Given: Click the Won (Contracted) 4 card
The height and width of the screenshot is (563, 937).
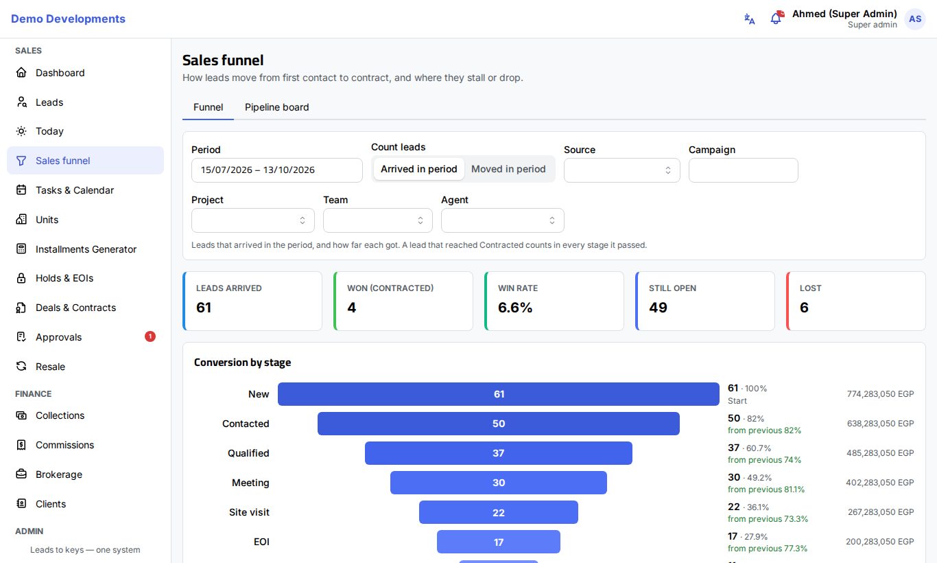Looking at the screenshot, I should coord(403,301).
